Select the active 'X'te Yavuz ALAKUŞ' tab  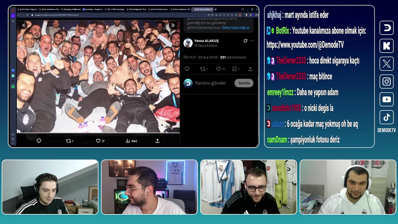[x=202, y=9]
